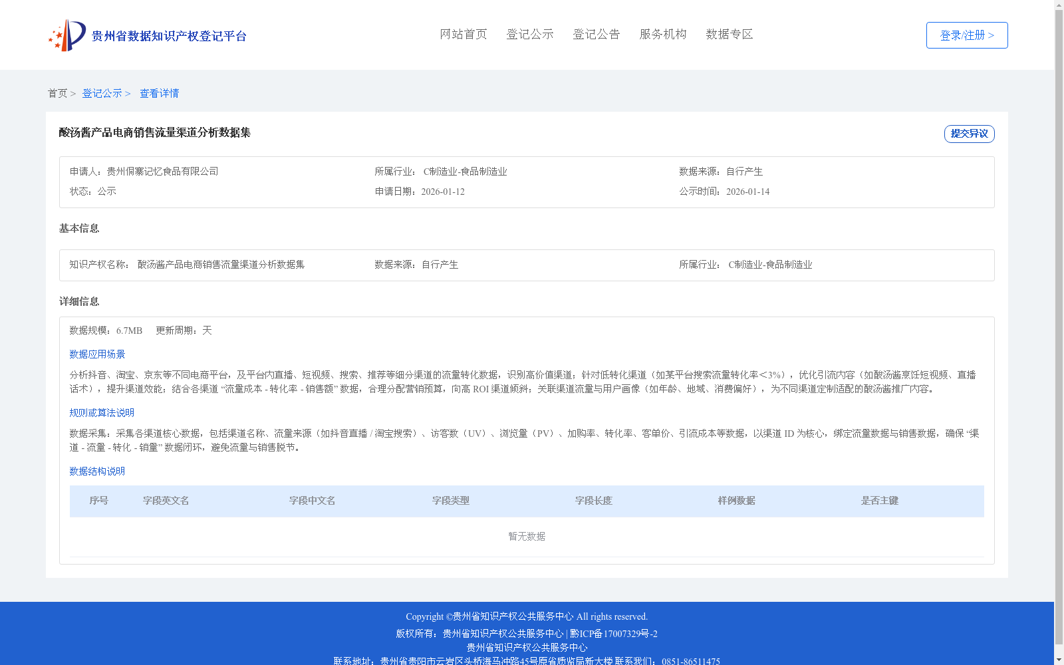Click the 首页 breadcrumb
The image size is (1064, 665).
[57, 93]
